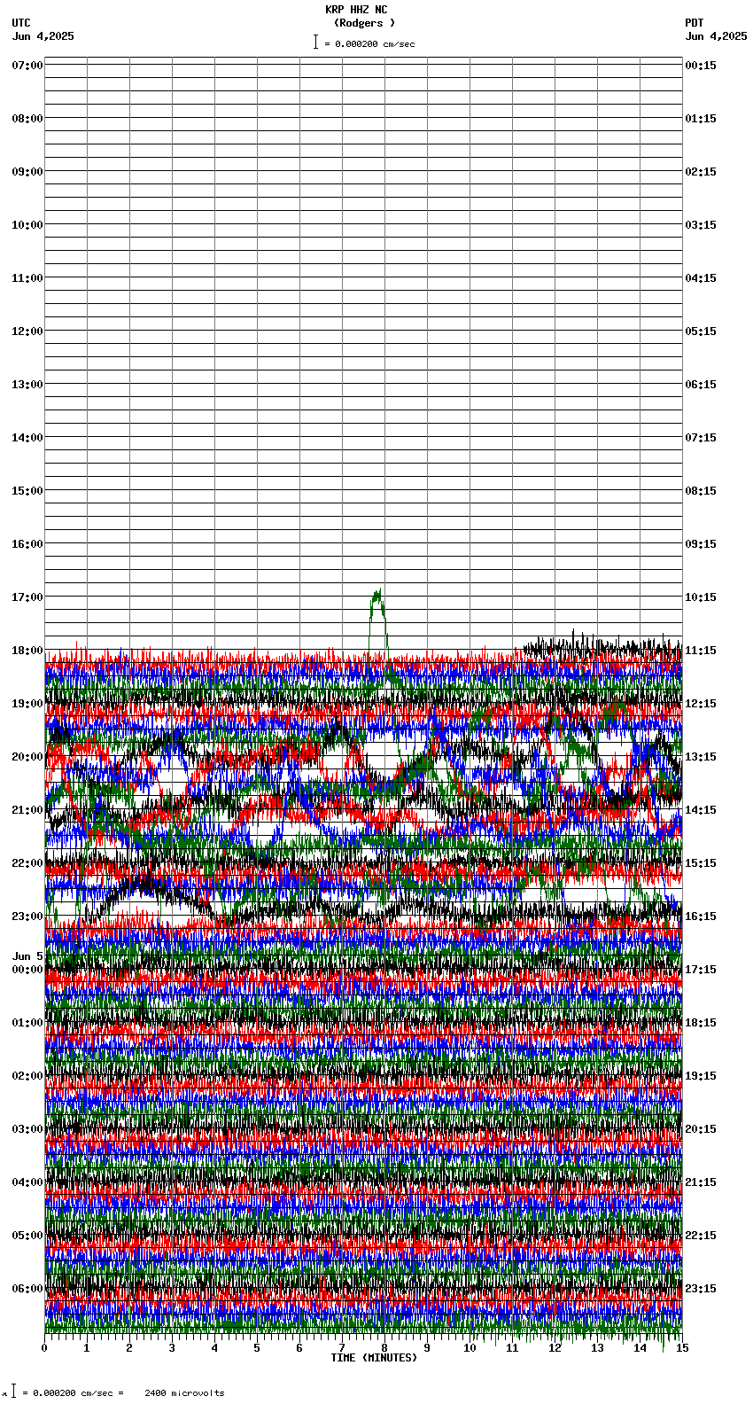The height and width of the screenshot is (1404, 753).
Task: Click the 18:00 UTC row label
Action: pos(27,651)
